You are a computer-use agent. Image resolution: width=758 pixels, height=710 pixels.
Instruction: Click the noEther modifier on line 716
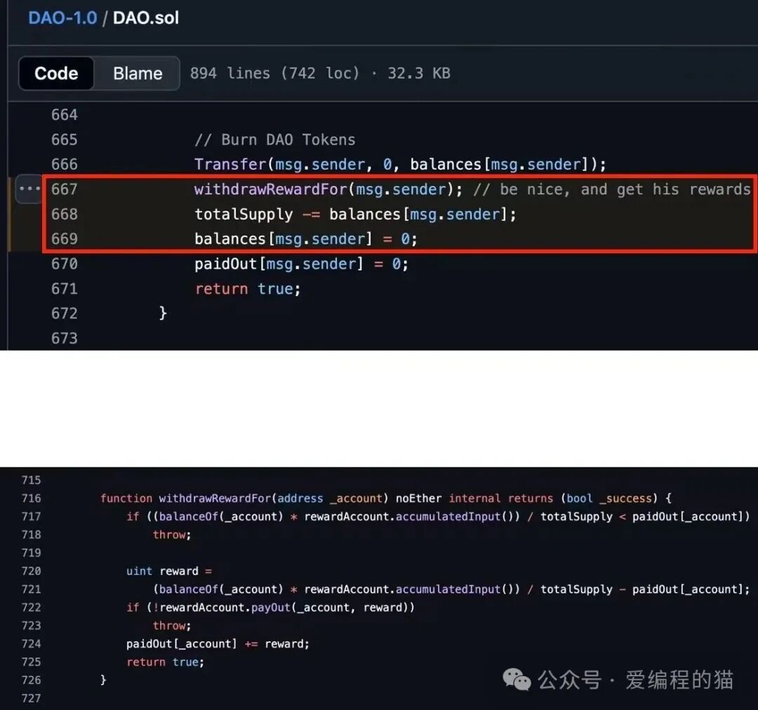tap(418, 498)
